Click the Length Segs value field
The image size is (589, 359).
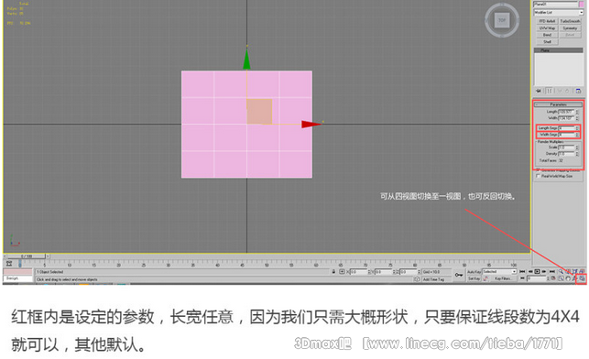tap(566, 128)
